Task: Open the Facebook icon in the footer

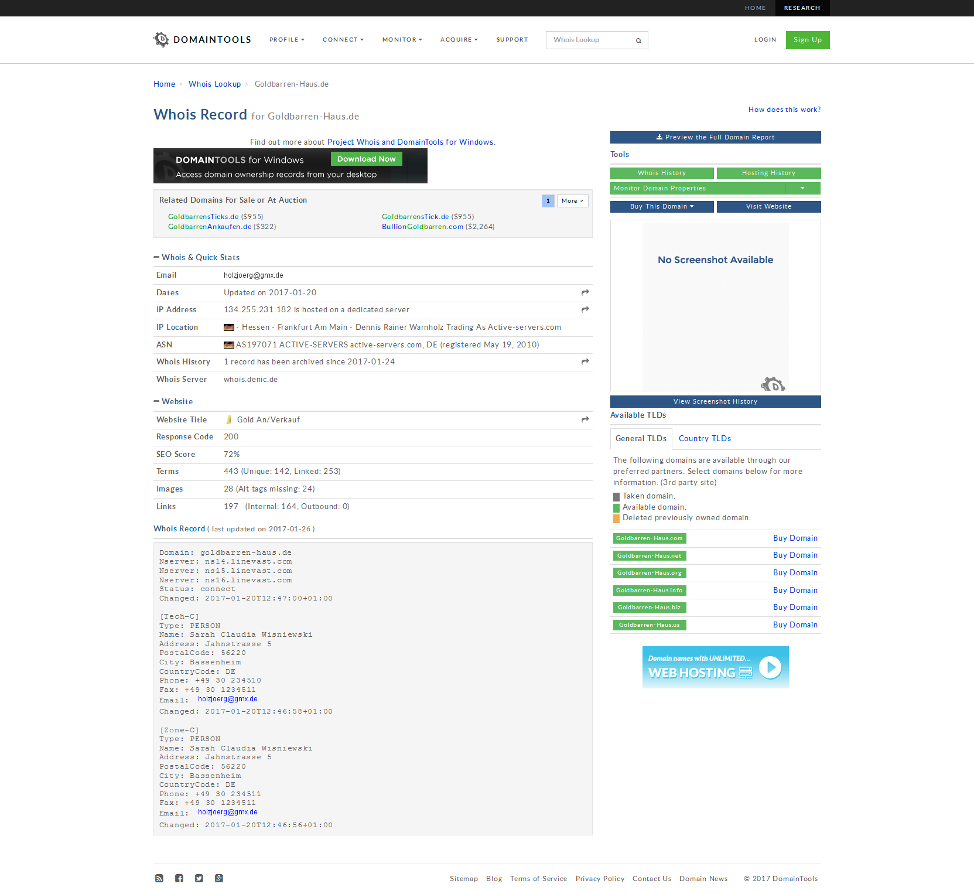Action: [x=179, y=878]
